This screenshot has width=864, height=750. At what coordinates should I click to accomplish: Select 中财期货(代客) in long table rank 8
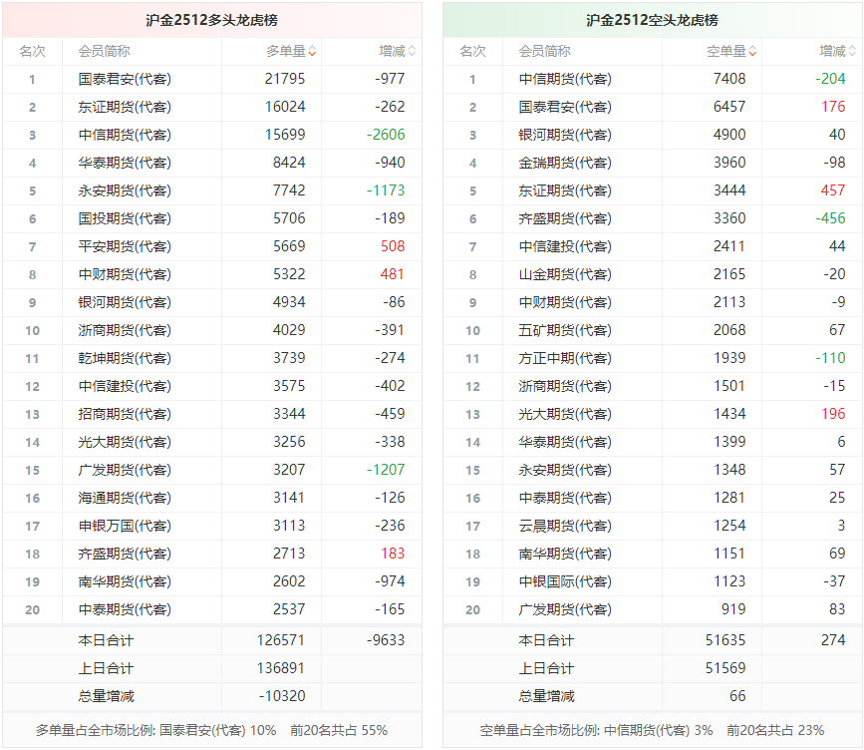pyautogui.click(x=125, y=274)
